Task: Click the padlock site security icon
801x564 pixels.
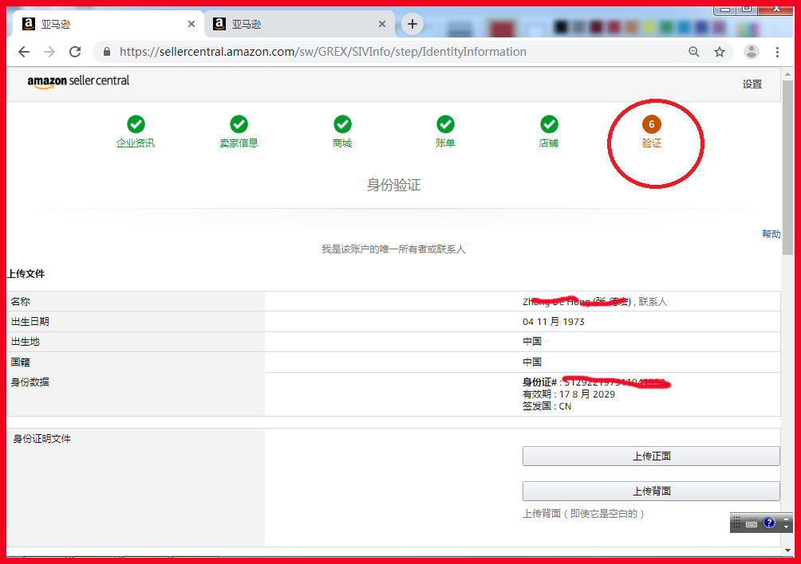Action: tap(107, 52)
